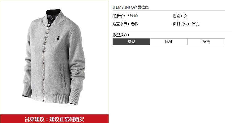Screen dimensions: 232x123
Task: Click the 吊牌价 label
Action: pyautogui.click(x=119, y=16)
